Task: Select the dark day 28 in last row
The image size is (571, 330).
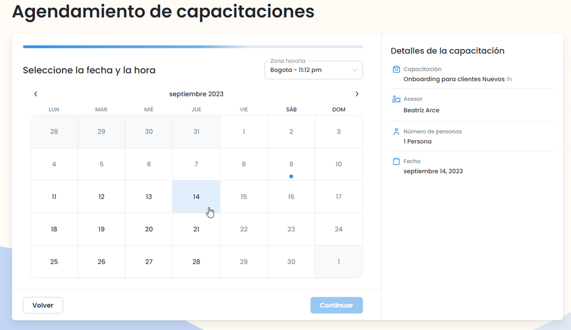Action: click(196, 262)
